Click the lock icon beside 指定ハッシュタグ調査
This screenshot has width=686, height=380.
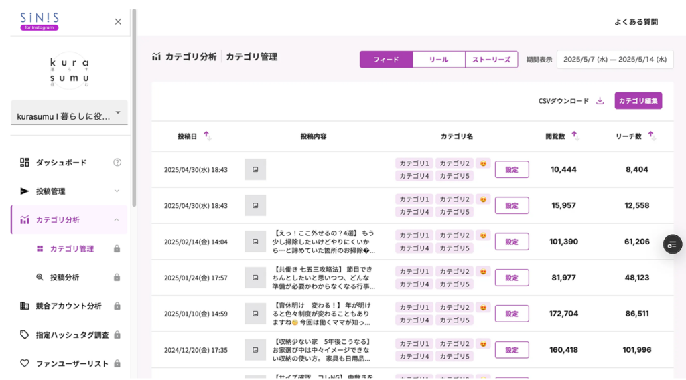(x=117, y=335)
